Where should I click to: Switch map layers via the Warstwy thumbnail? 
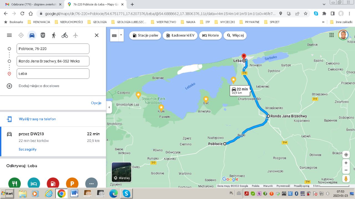[x=121, y=172]
